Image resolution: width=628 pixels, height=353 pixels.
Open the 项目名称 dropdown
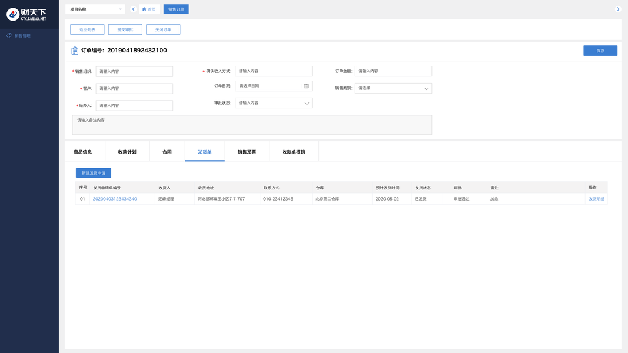pyautogui.click(x=95, y=9)
